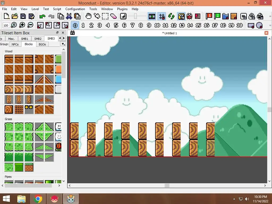Select the Piranha Plant tile in Grass
The image size is (272, 204).
58,147
